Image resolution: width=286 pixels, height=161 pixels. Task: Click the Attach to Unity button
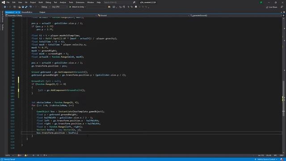pyautogui.click(x=76, y=7)
